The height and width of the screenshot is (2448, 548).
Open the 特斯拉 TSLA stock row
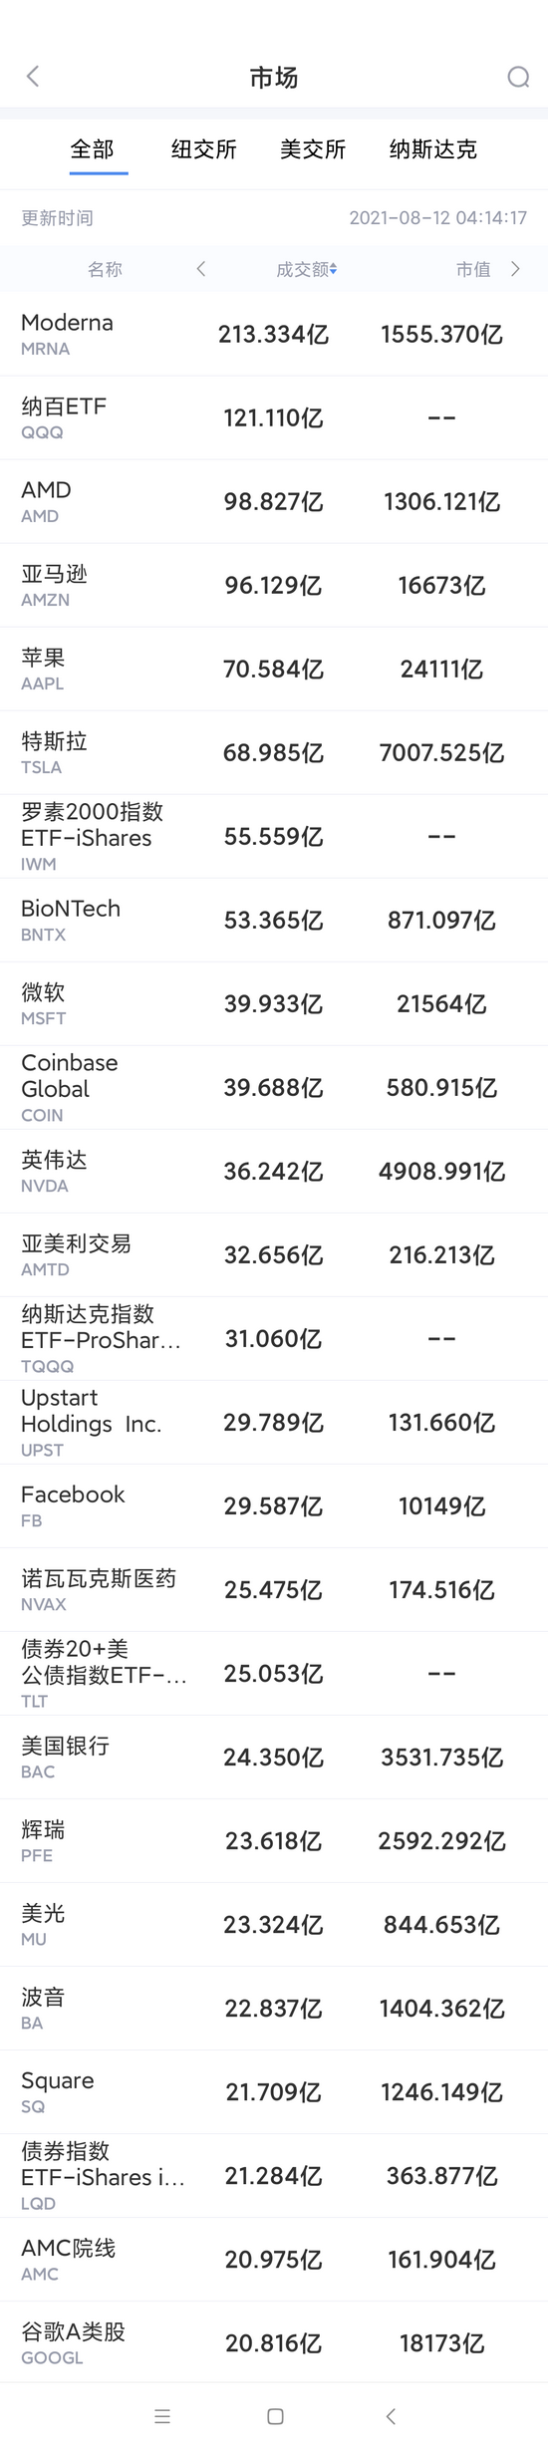pyautogui.click(x=274, y=752)
